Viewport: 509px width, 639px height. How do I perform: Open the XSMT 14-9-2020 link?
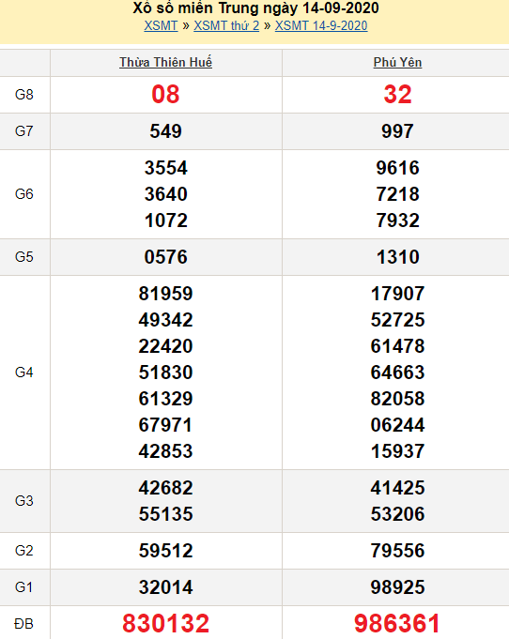[x=321, y=25]
